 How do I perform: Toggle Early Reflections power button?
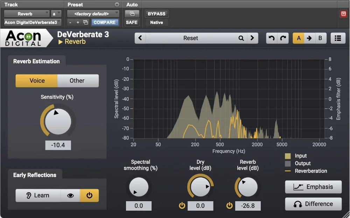tap(89, 196)
